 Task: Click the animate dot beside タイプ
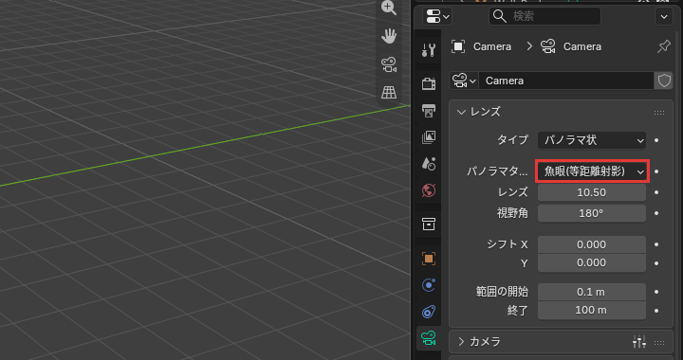(x=656, y=140)
